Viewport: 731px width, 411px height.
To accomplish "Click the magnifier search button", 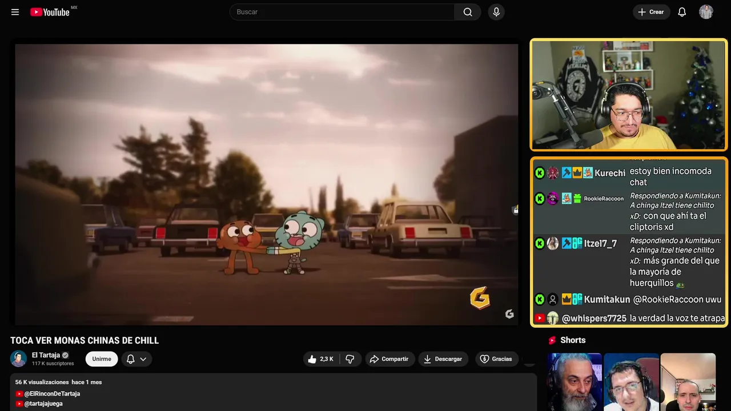I will [x=468, y=12].
